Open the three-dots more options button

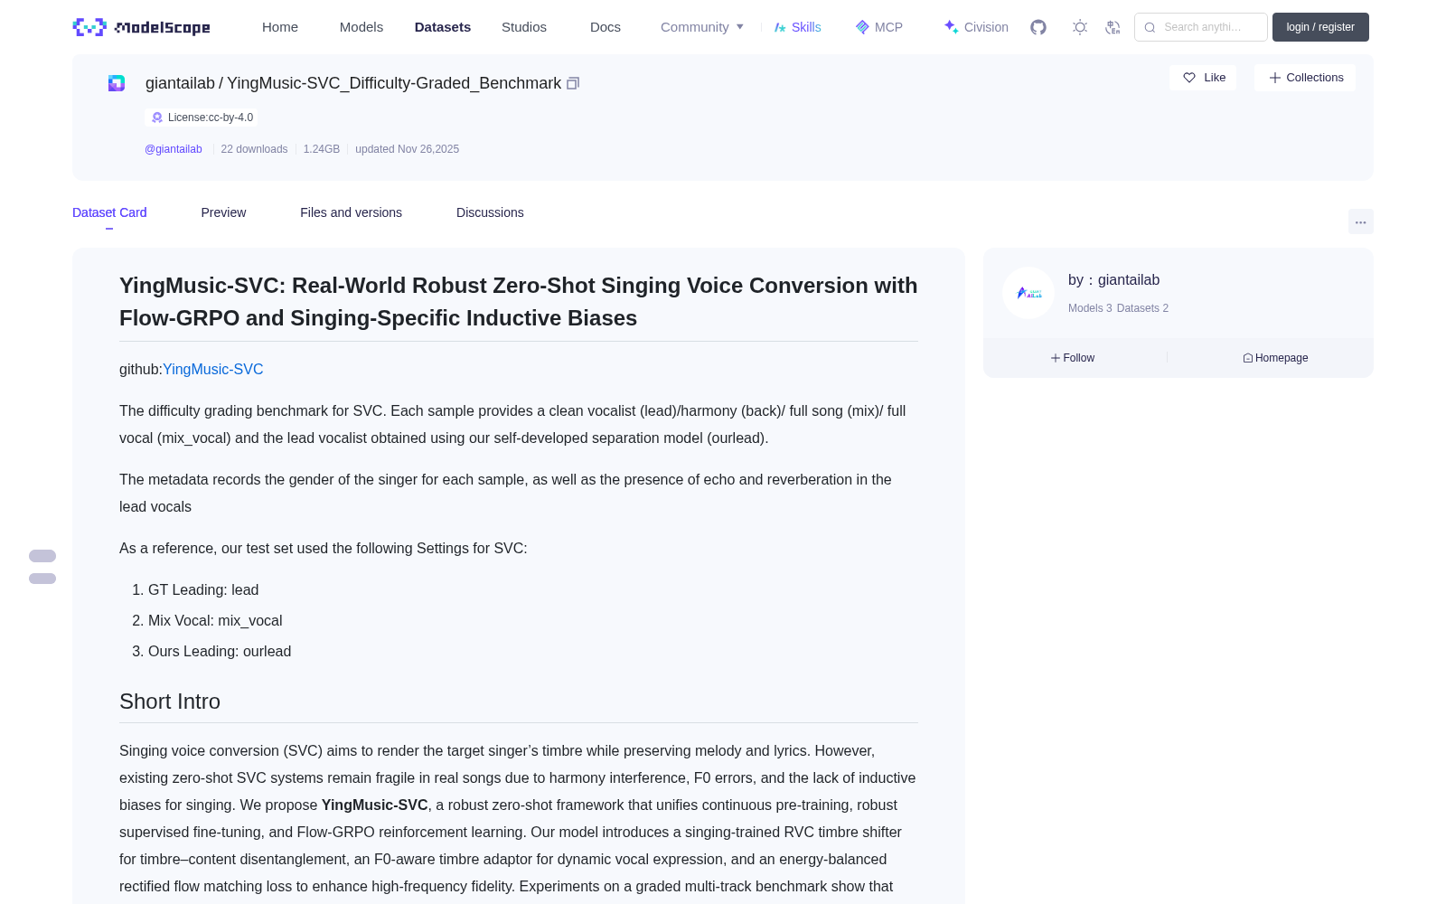(x=1360, y=221)
